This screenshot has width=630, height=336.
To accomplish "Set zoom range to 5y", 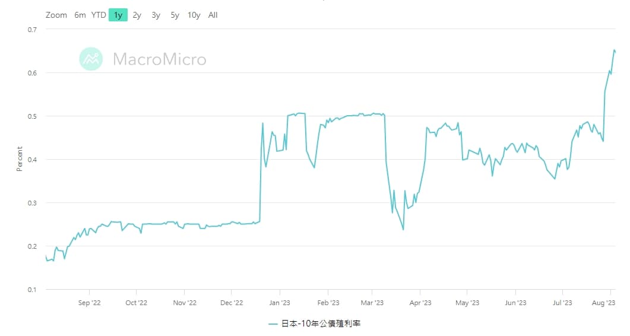I will pyautogui.click(x=175, y=15).
